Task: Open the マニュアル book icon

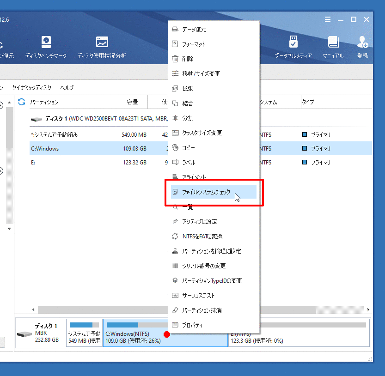Action: 333,42
